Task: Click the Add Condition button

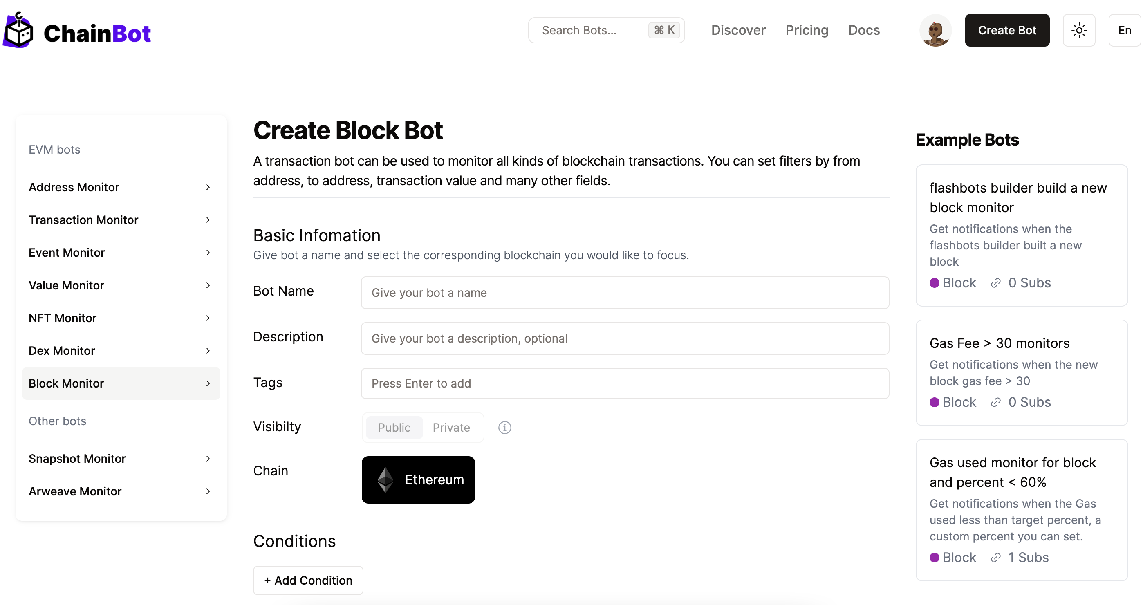Action: pyautogui.click(x=308, y=580)
